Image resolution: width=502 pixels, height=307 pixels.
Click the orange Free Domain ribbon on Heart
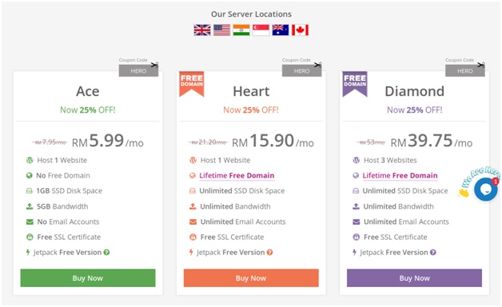pyautogui.click(x=192, y=84)
